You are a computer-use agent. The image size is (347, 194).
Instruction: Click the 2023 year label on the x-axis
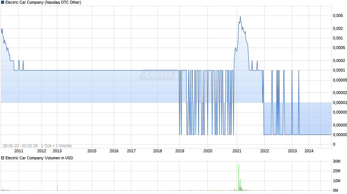click(x=292, y=151)
